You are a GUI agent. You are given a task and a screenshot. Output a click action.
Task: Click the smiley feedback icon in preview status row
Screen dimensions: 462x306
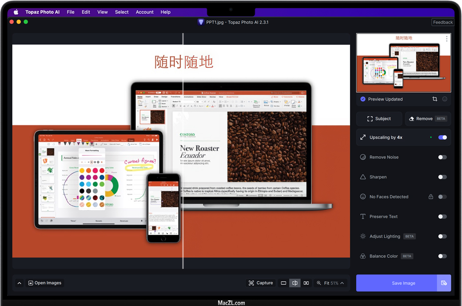(445, 99)
